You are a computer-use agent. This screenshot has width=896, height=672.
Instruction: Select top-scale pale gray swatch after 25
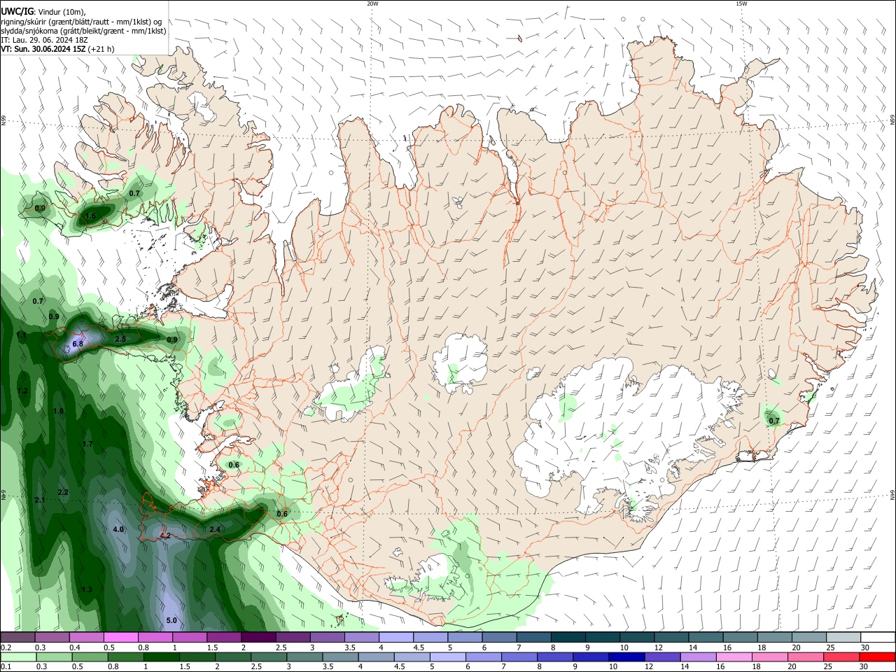842,637
